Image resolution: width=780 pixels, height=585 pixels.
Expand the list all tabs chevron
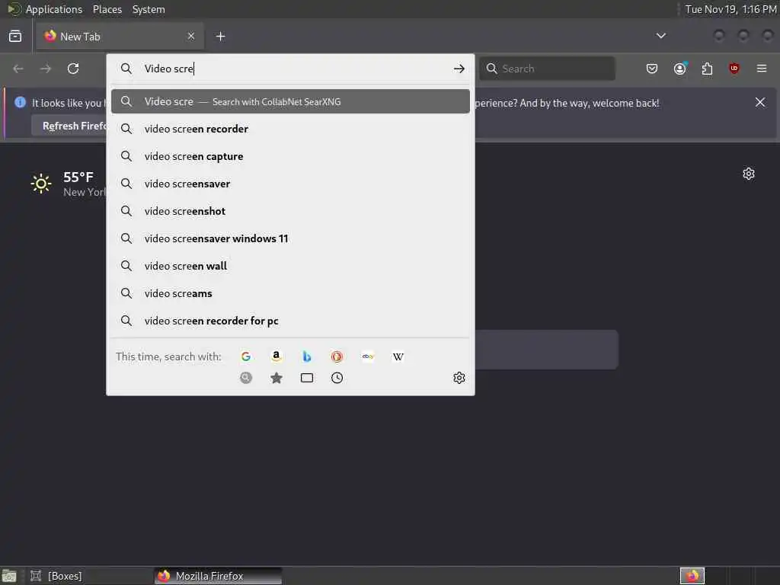(660, 36)
